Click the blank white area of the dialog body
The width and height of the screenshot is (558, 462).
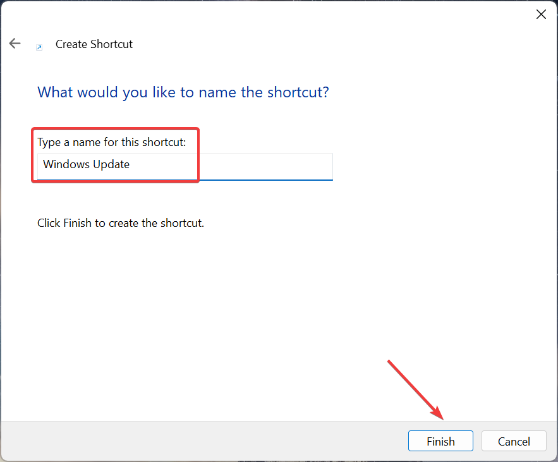316,303
